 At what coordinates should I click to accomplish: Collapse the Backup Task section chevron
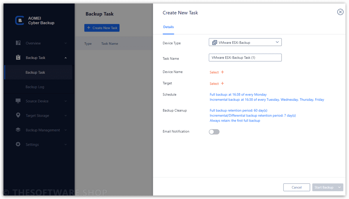click(65, 58)
